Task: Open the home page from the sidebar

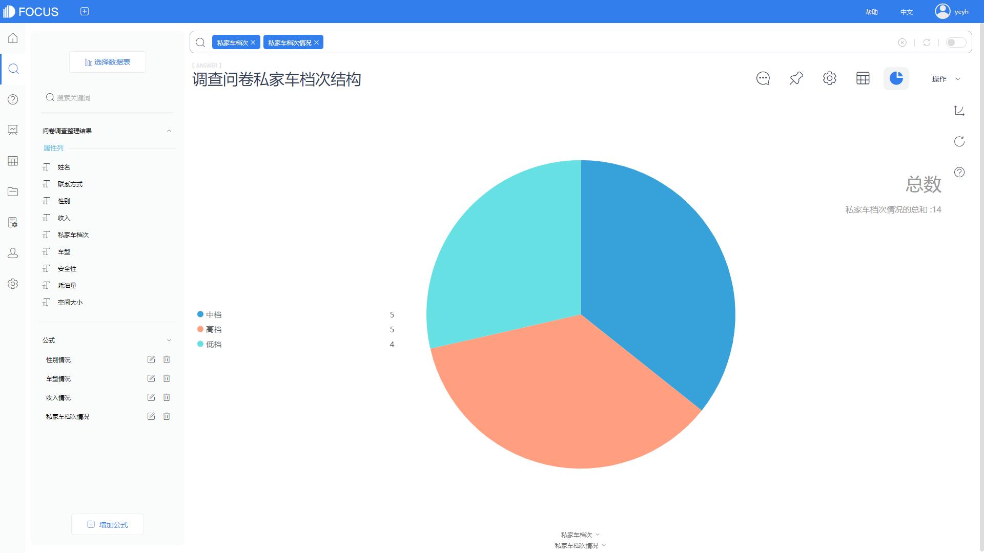Action: pyautogui.click(x=13, y=38)
